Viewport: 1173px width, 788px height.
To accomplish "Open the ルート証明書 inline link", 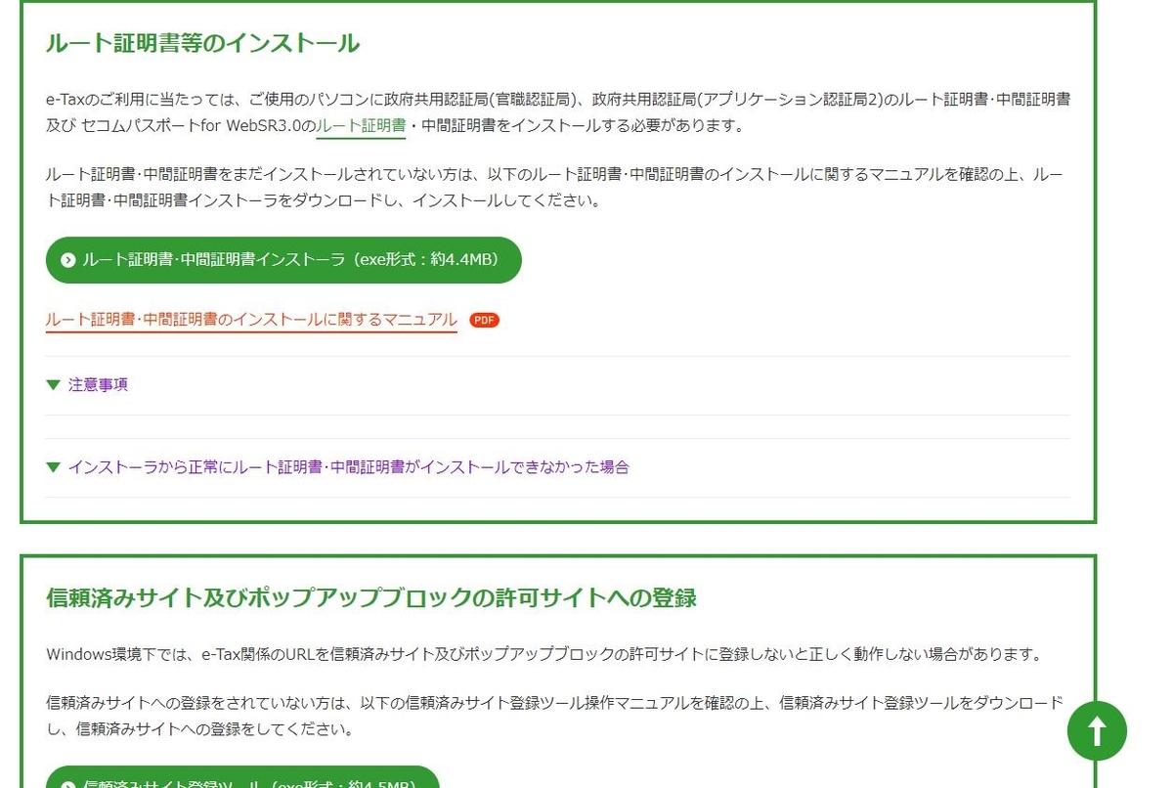I will [x=361, y=125].
